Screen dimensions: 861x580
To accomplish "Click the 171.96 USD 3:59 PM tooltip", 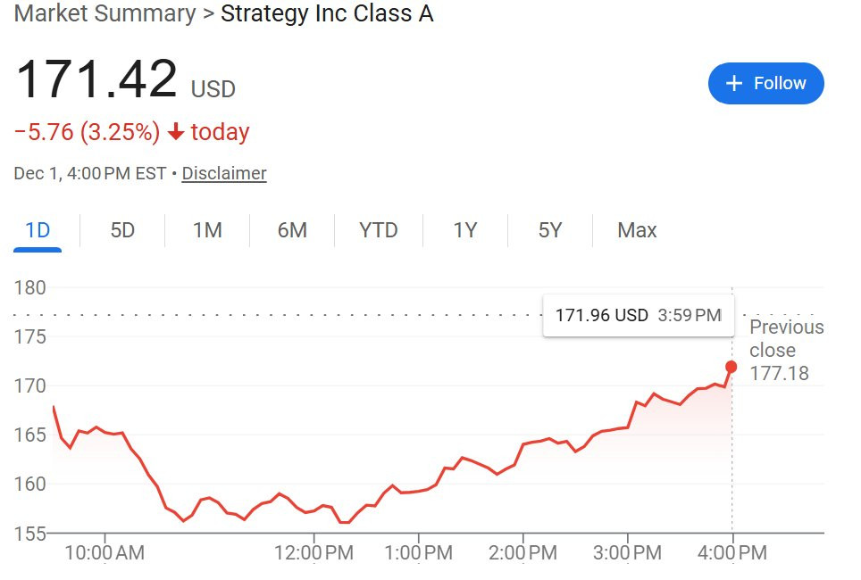I will (638, 315).
